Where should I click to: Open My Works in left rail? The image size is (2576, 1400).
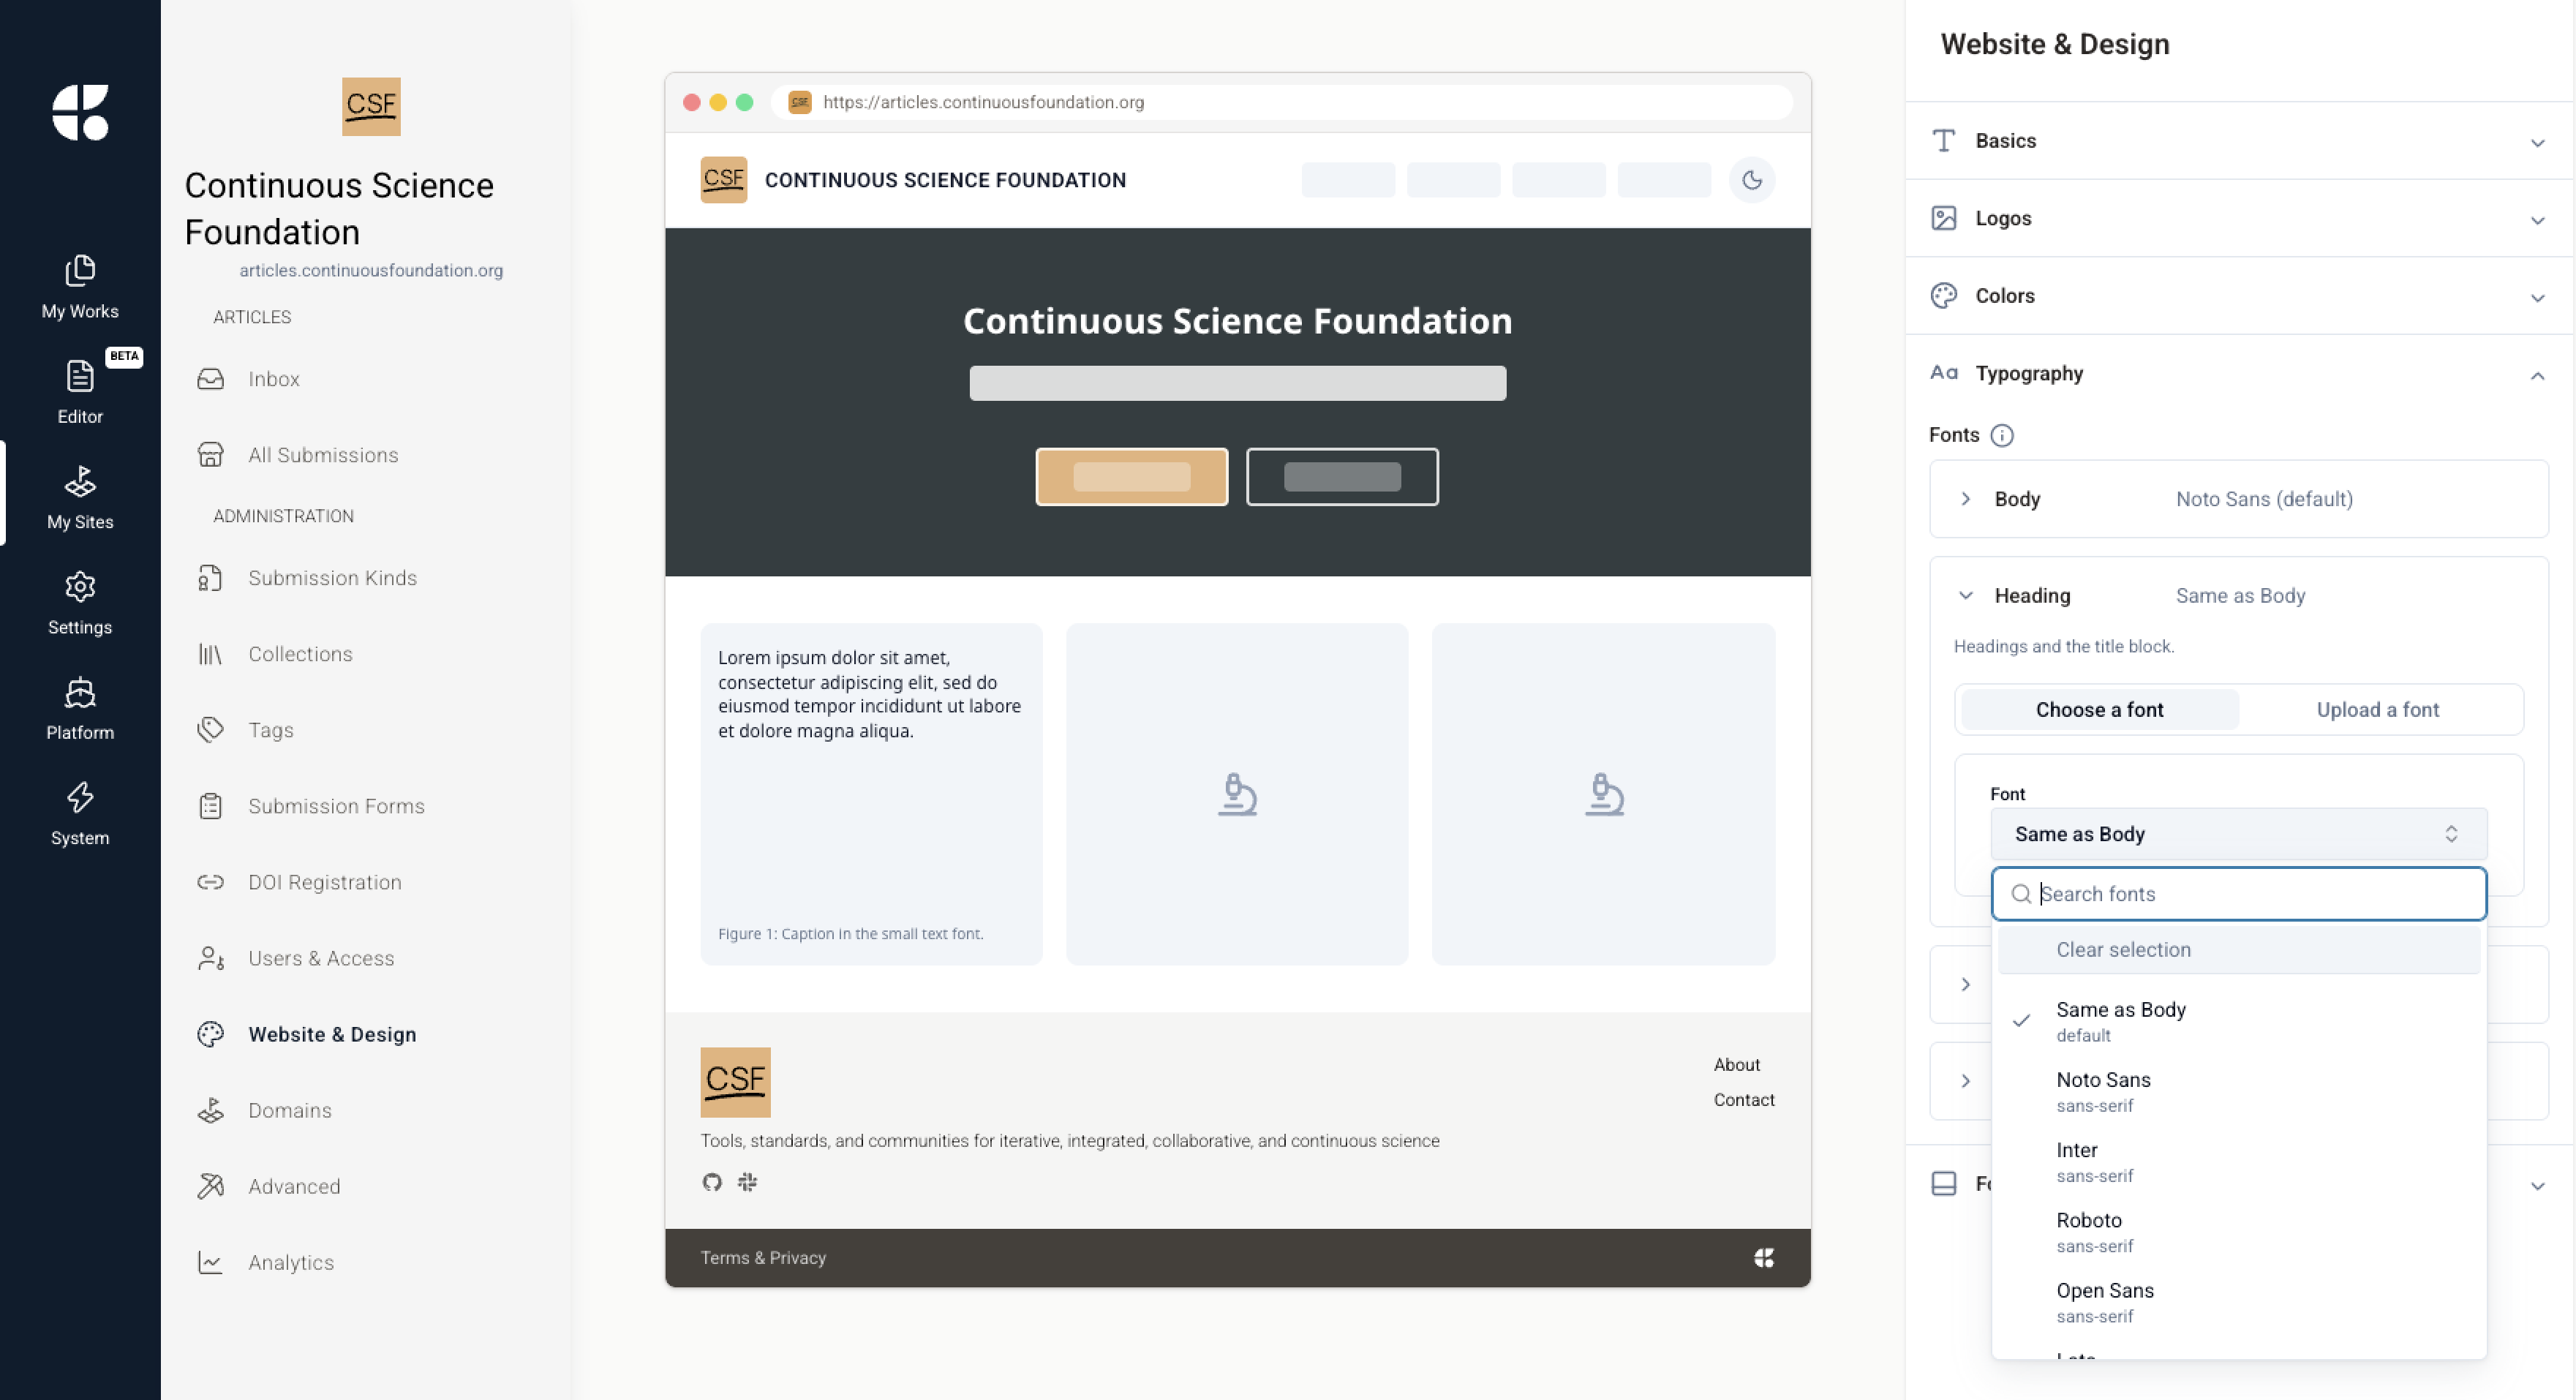(x=80, y=286)
